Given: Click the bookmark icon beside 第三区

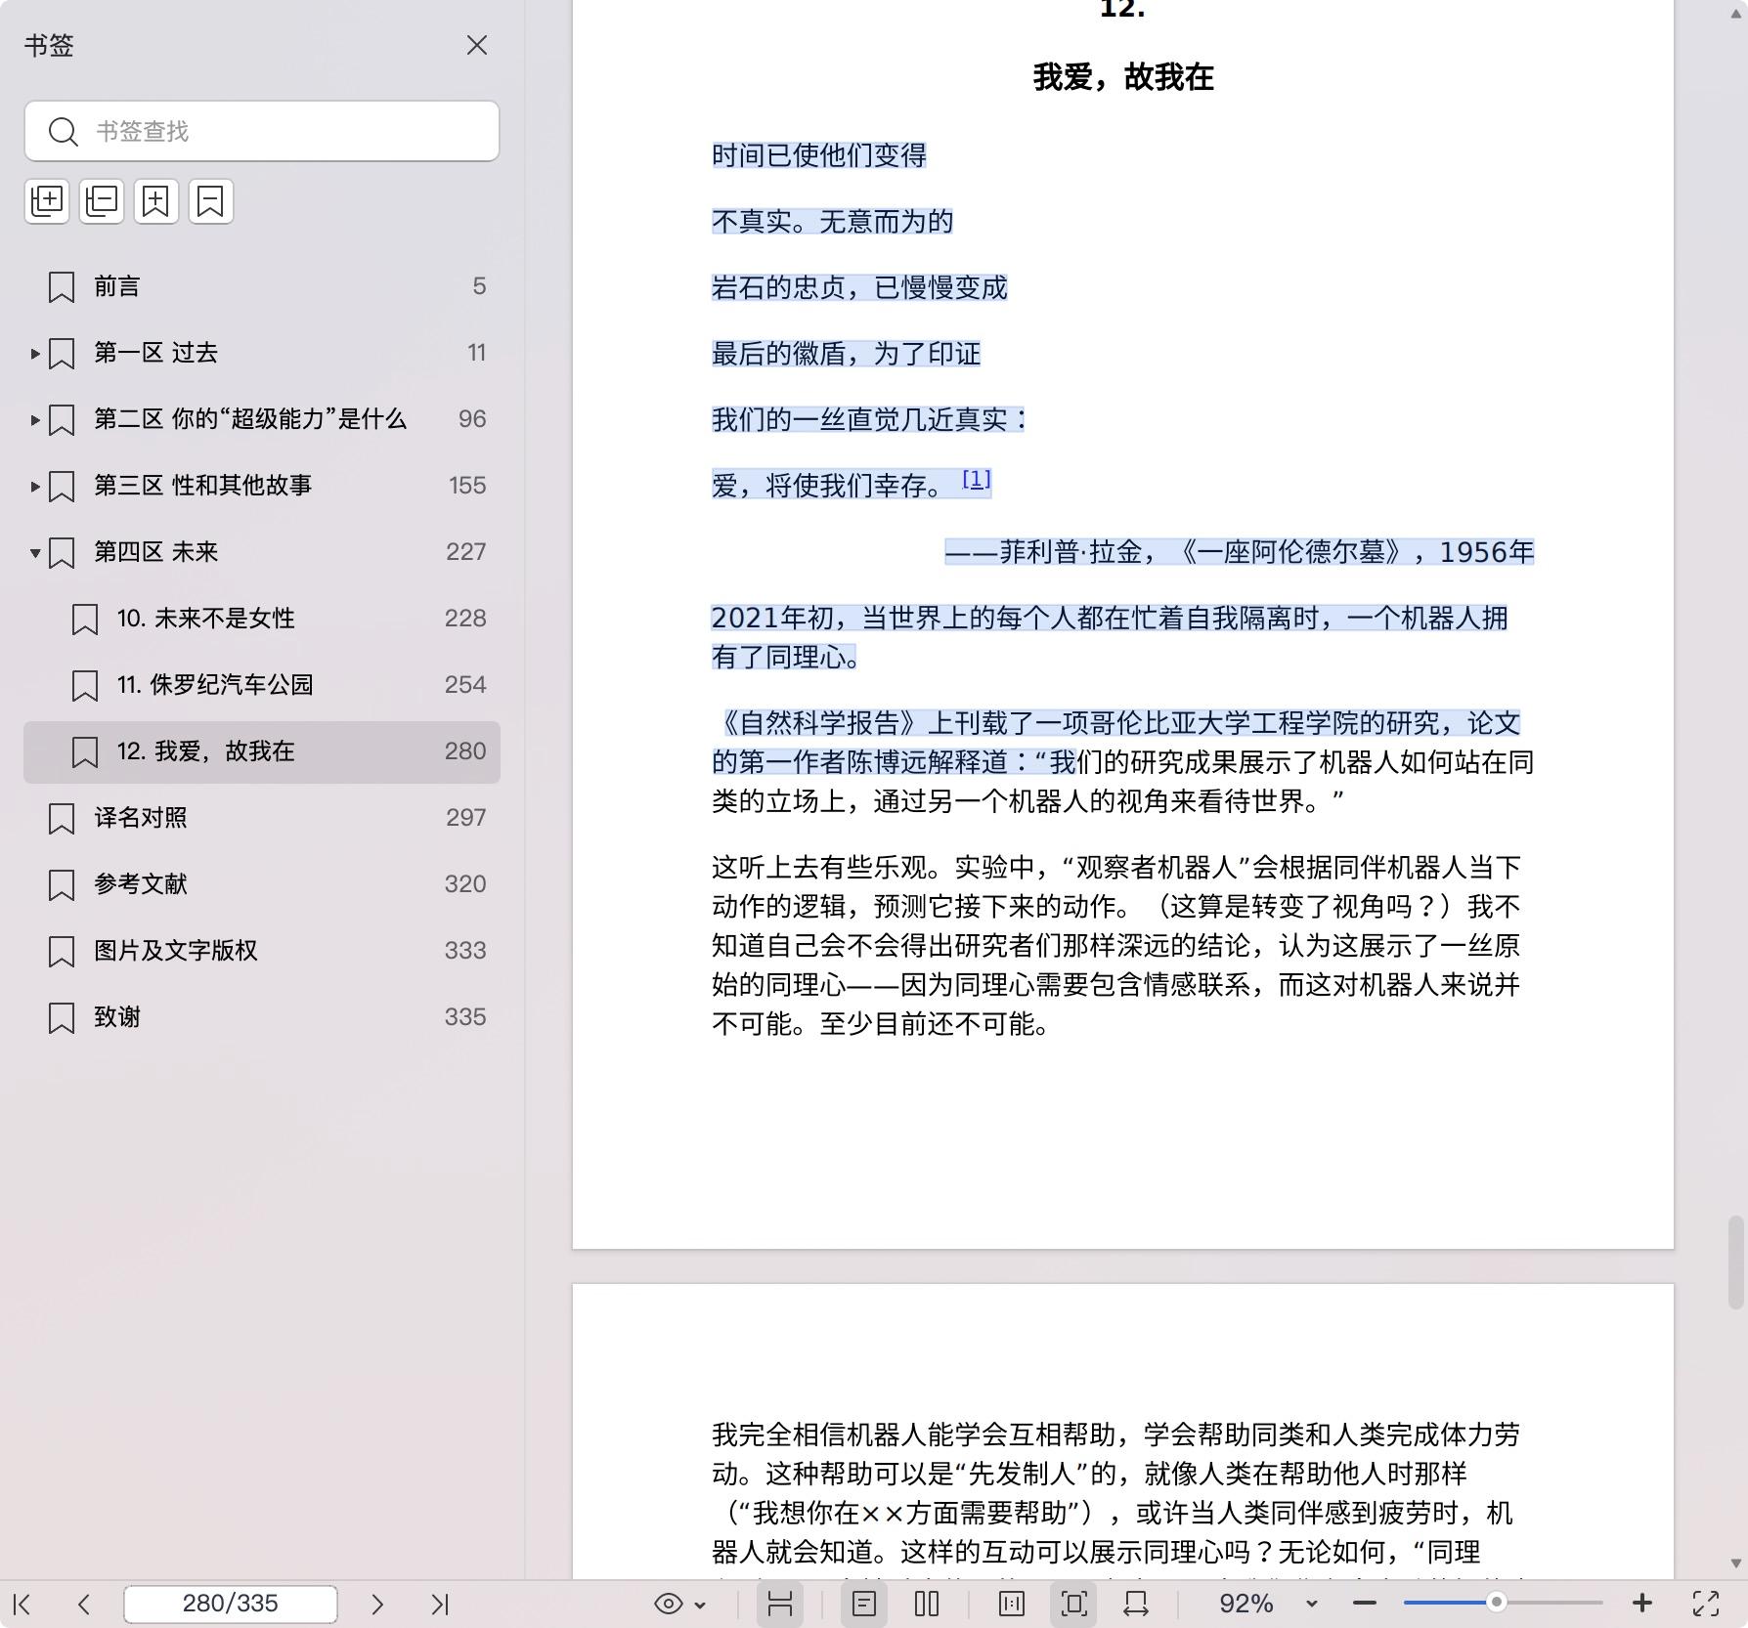Looking at the screenshot, I should coord(62,487).
